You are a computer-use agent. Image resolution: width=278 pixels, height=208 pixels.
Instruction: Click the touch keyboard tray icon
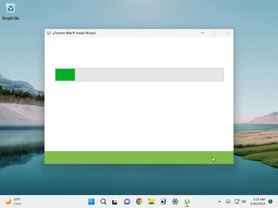click(x=228, y=201)
